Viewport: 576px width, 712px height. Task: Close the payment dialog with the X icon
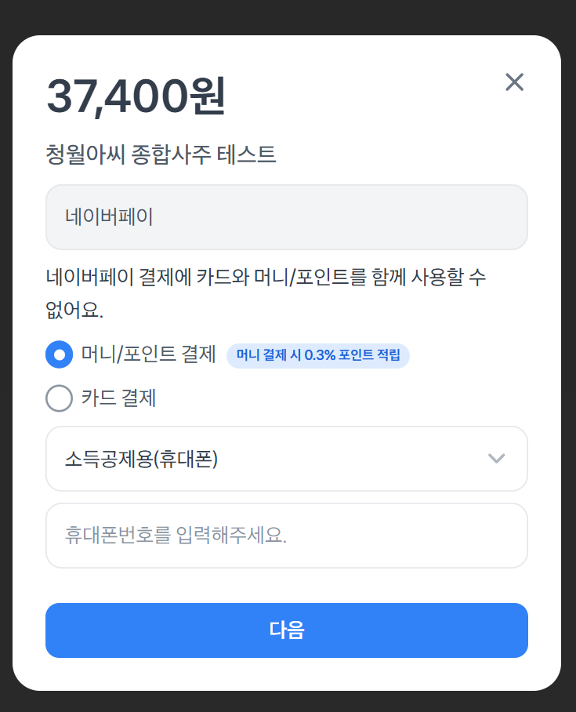(514, 82)
